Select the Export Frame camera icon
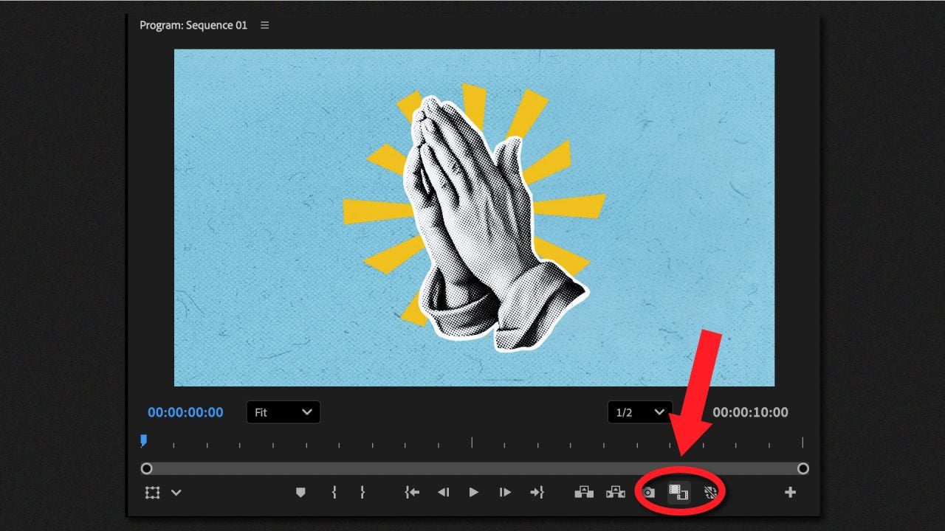945x531 pixels. coord(648,492)
